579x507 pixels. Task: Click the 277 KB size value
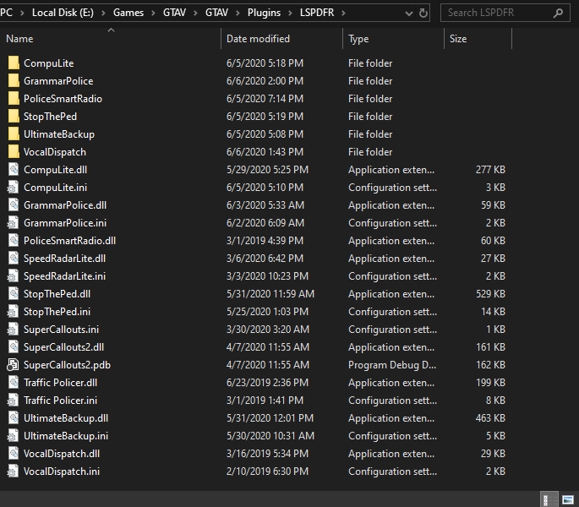(490, 170)
